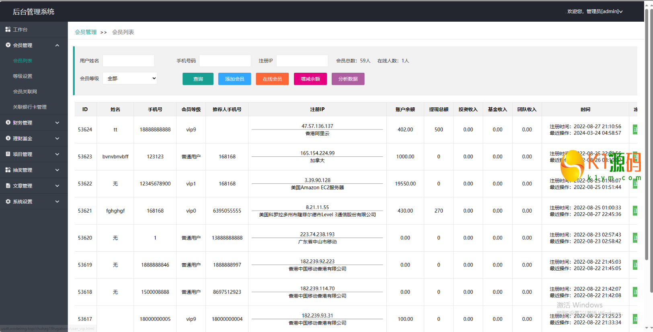Screen dimensions: 653x332
Task: Select the 会员关联网 submenu item
Action: coord(25,92)
